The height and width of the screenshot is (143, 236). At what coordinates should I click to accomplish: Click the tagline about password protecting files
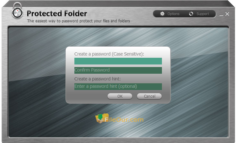pos(79,21)
